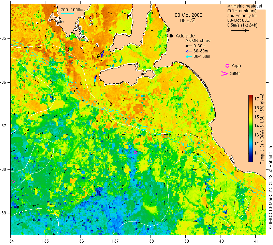Click the colorbar tick label '16'

257,108
